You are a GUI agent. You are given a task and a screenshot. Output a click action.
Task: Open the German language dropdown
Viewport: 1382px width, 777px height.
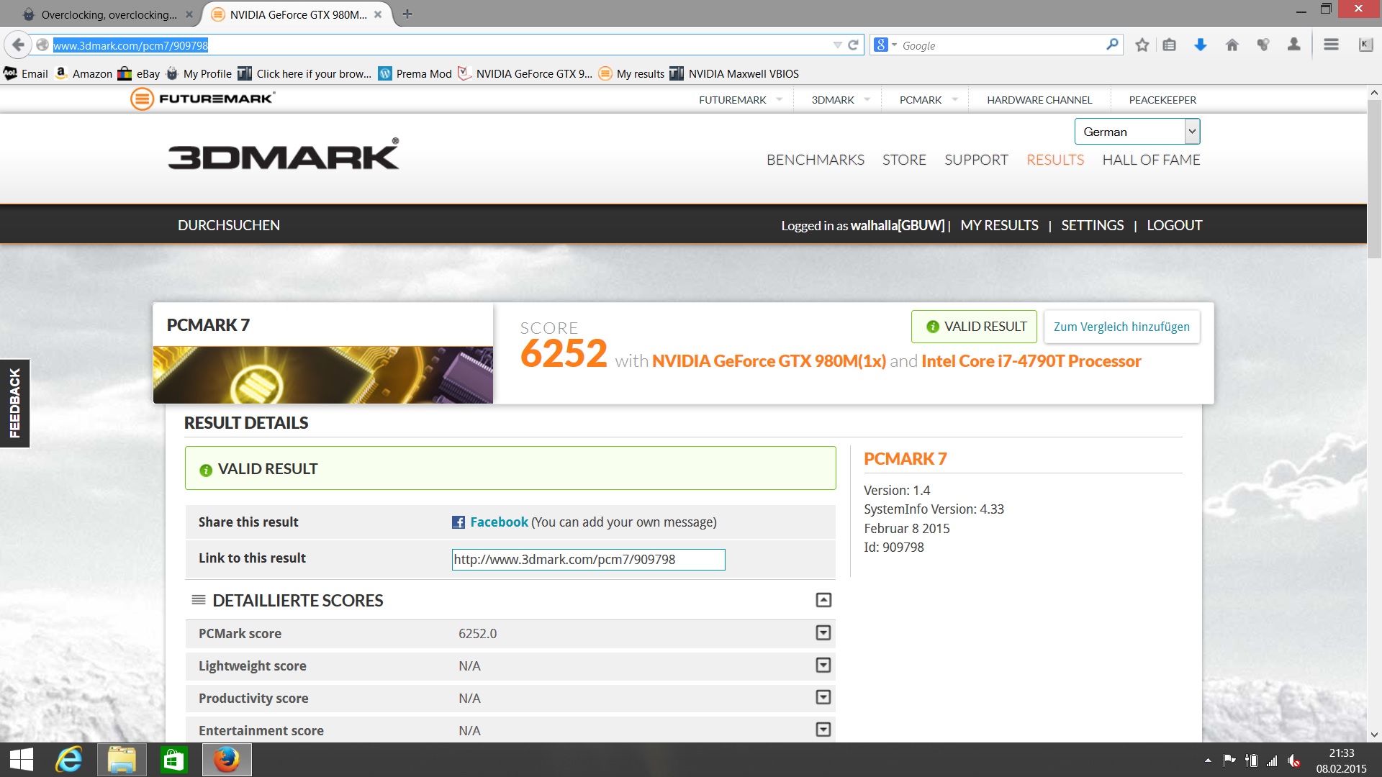1137,132
